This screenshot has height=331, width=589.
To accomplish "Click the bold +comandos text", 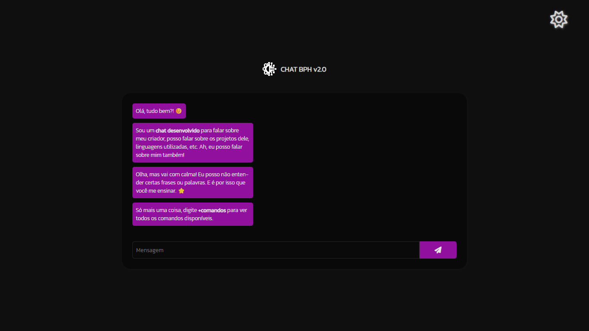I will (x=213, y=210).
